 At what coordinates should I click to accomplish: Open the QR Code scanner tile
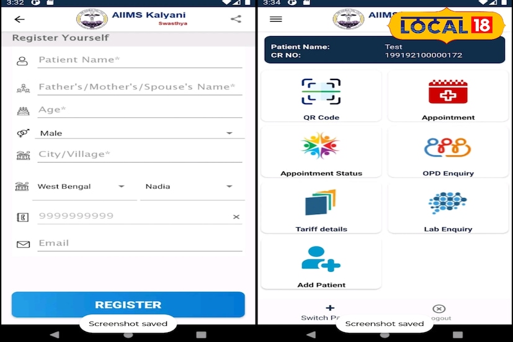(321, 96)
